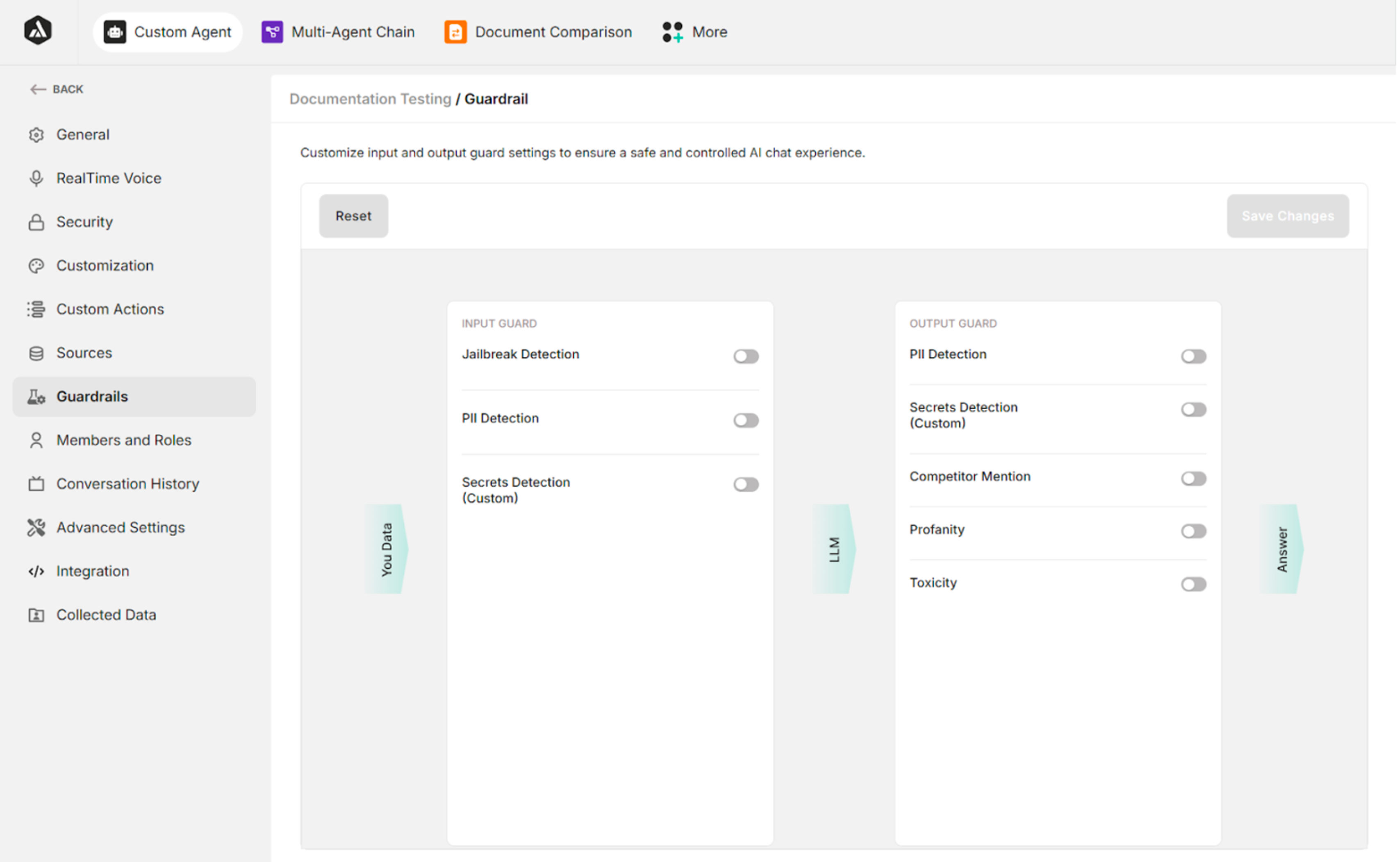This screenshot has height=862, width=1397.
Task: Click the Guardrails icon in the sidebar
Action: click(x=36, y=397)
